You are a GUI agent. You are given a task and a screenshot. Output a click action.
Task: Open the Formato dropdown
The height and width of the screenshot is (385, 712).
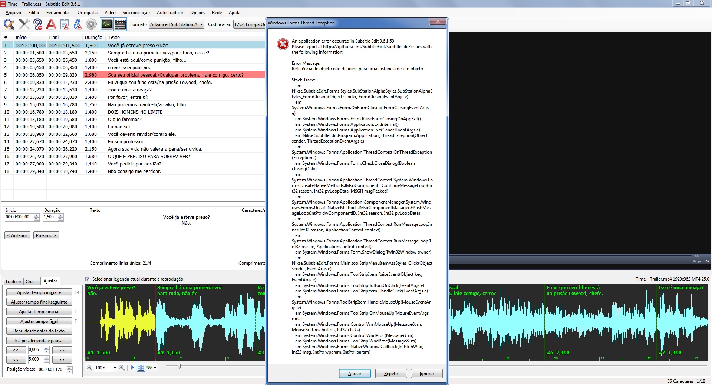coord(176,24)
